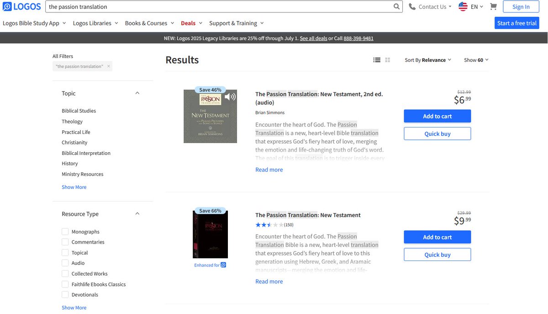The width and height of the screenshot is (548, 314).
Task: Click See all deals link in banner
Action: pos(313,38)
